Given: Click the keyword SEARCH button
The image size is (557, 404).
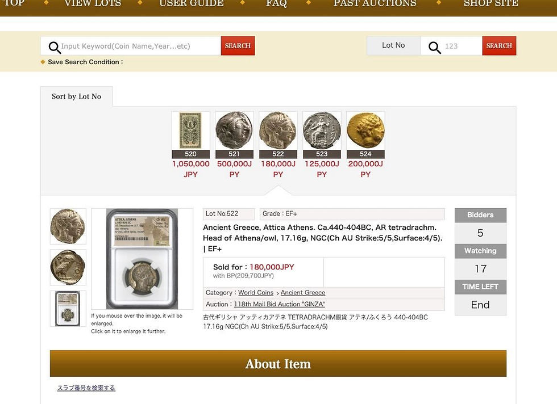Looking at the screenshot, I should [x=238, y=46].
